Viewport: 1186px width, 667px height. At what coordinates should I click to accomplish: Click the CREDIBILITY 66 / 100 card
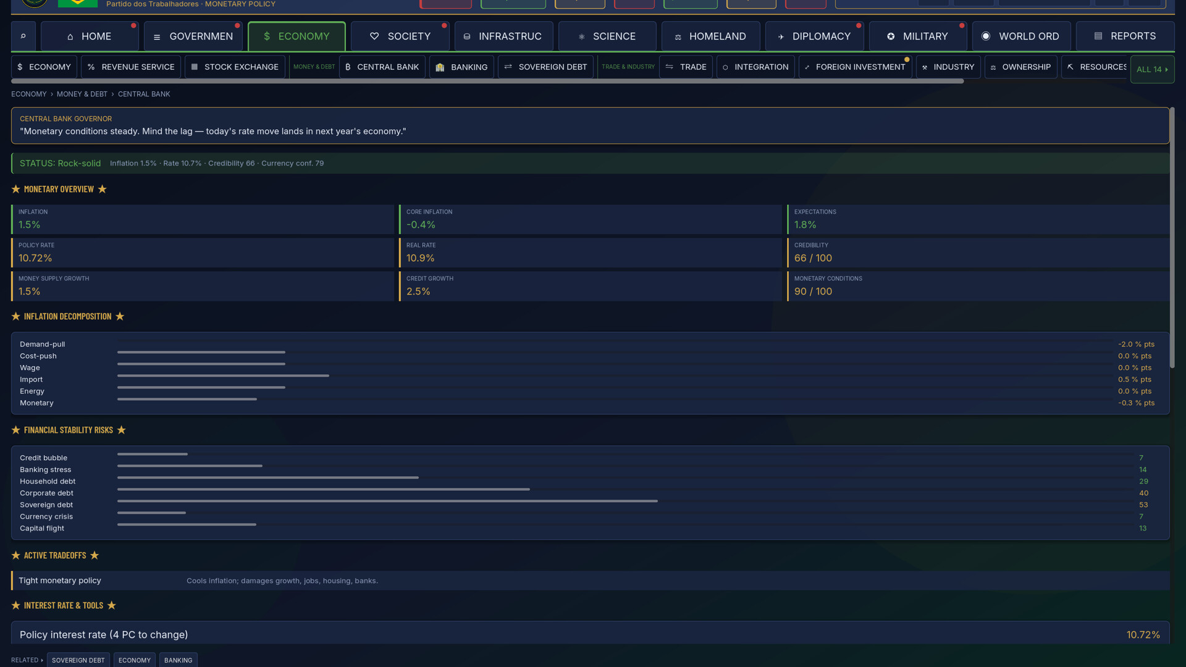coord(978,253)
